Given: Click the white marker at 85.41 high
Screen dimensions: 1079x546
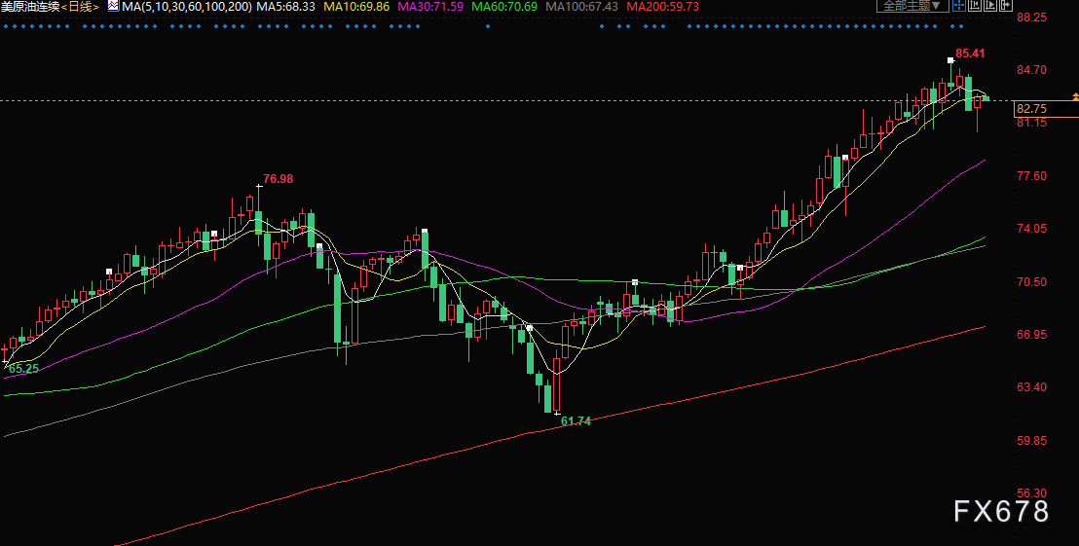Looking at the screenshot, I should tap(950, 59).
